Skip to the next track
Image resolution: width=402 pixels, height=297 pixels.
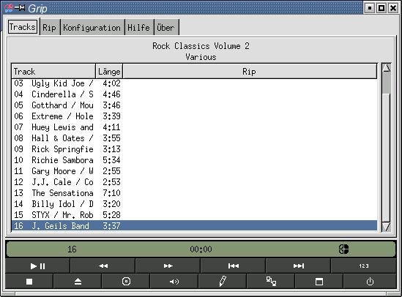pos(298,266)
